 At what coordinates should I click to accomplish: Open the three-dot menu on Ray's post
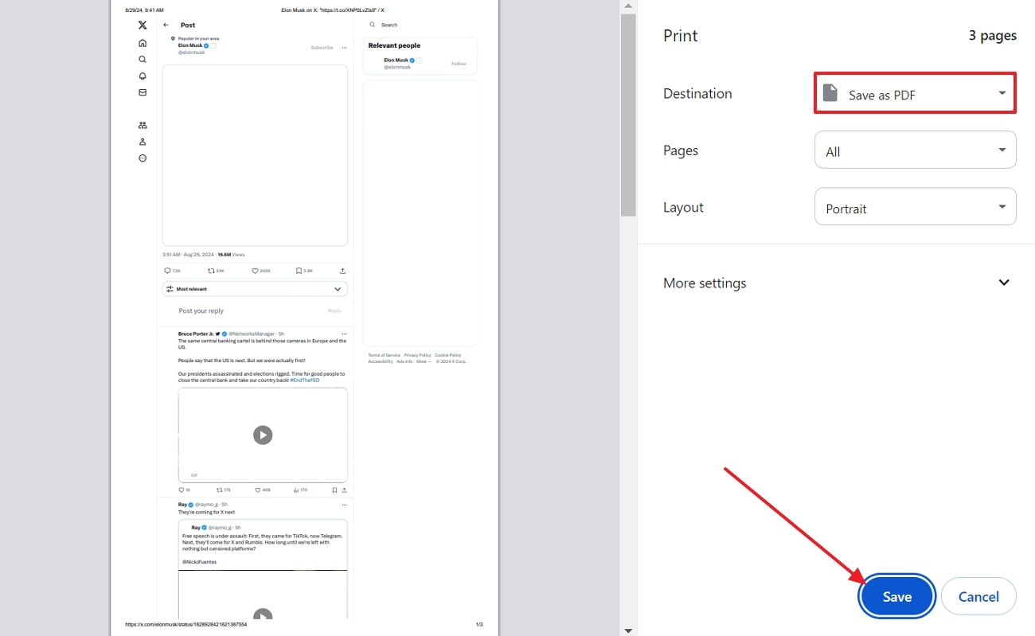coord(344,505)
